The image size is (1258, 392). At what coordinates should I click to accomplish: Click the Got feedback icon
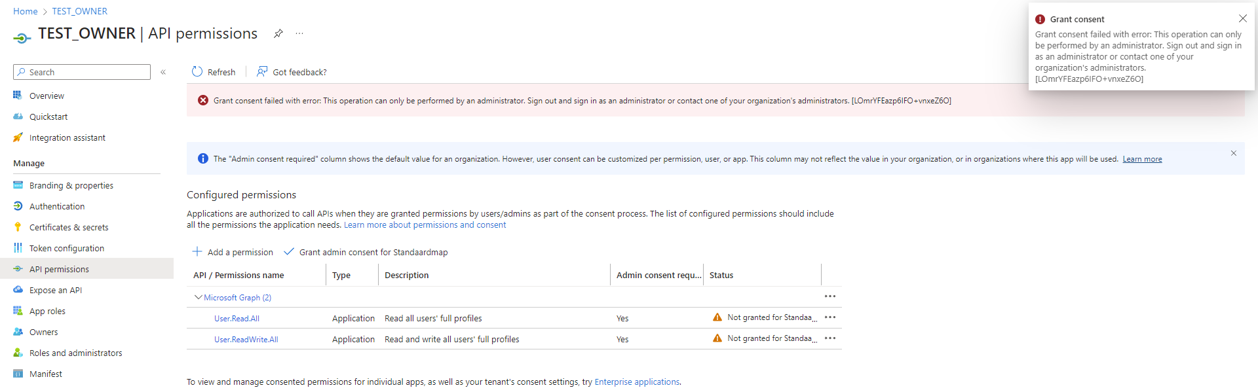(262, 71)
